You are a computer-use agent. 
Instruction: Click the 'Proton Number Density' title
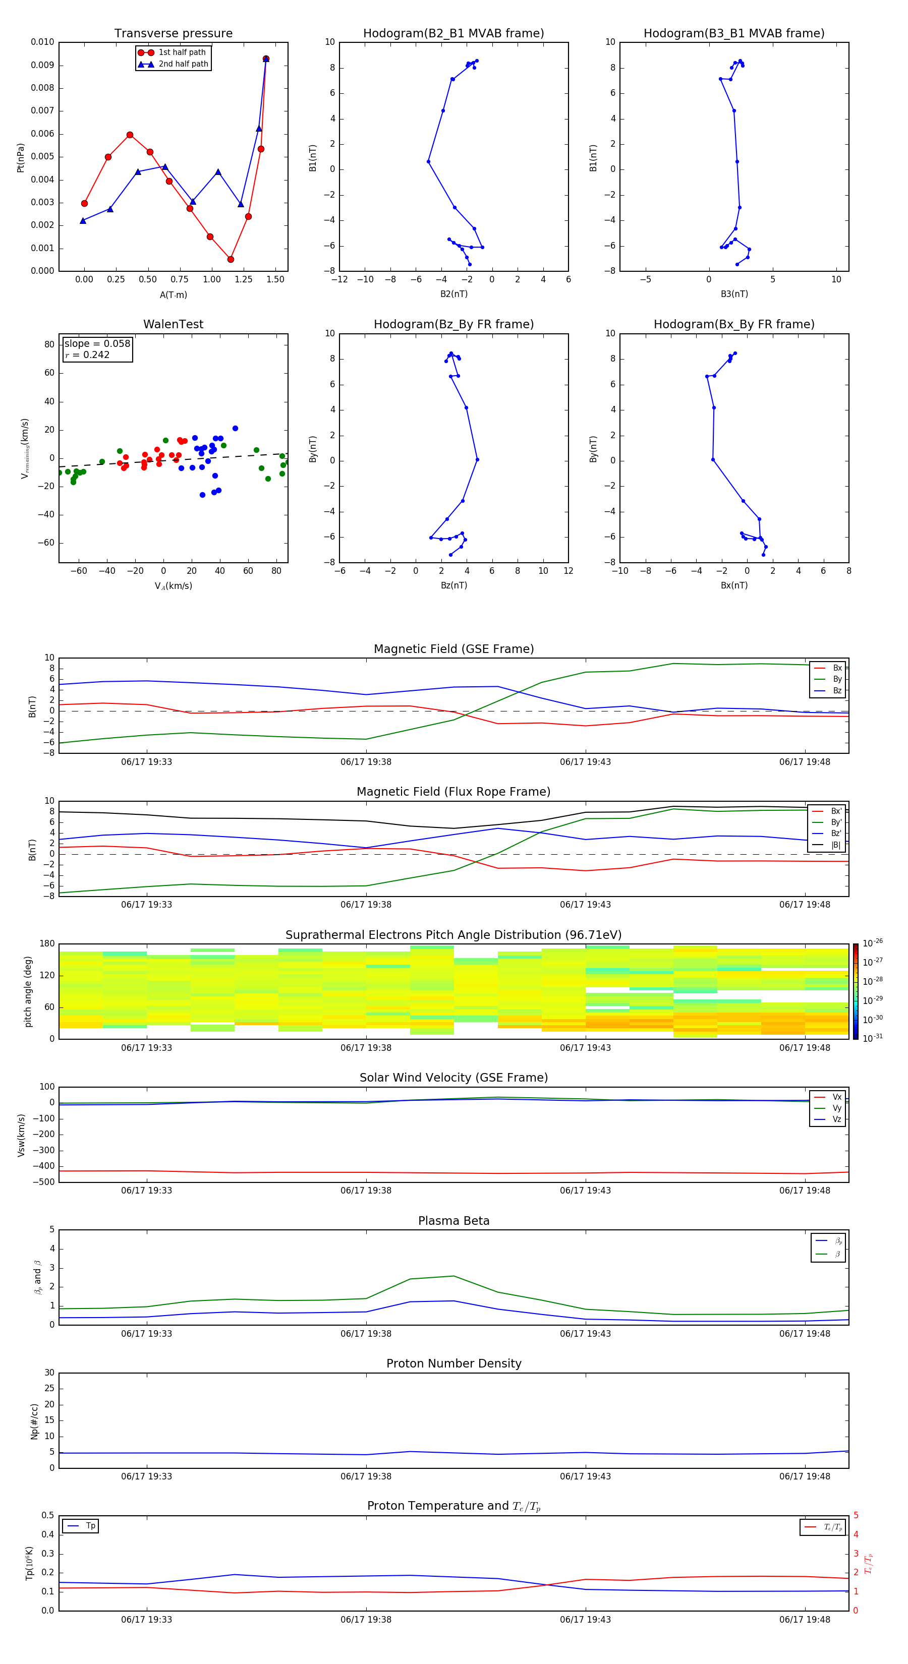(x=453, y=1363)
